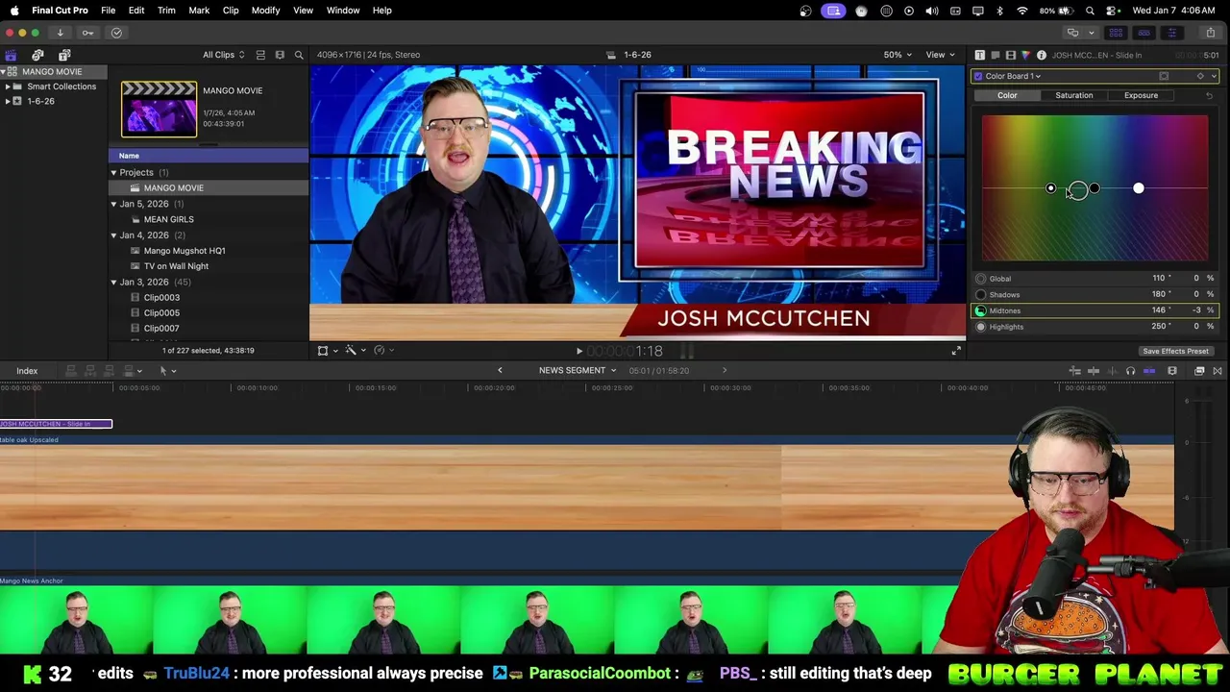Expand the Smart Collections folder
The width and height of the screenshot is (1230, 692).
(8, 86)
